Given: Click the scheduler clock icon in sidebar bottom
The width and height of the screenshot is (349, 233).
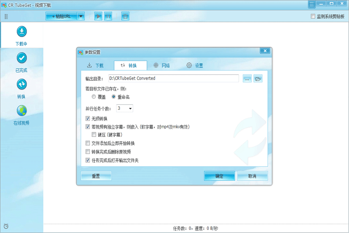Looking at the screenshot, I should click(x=6, y=226).
